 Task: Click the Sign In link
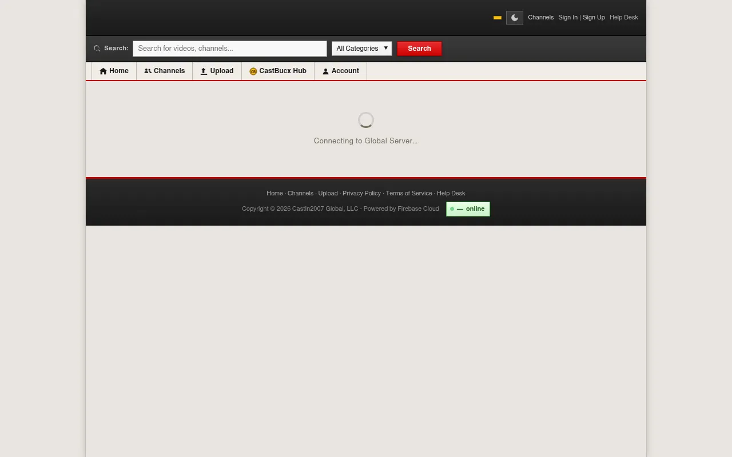pyautogui.click(x=568, y=18)
